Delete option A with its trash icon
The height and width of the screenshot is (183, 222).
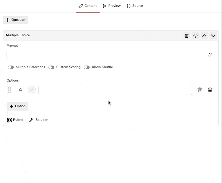[200, 90]
